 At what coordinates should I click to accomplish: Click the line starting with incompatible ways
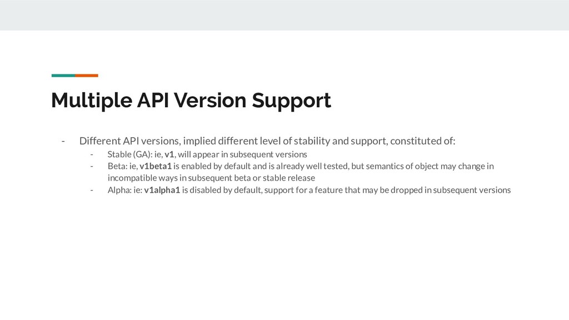pyautogui.click(x=211, y=178)
